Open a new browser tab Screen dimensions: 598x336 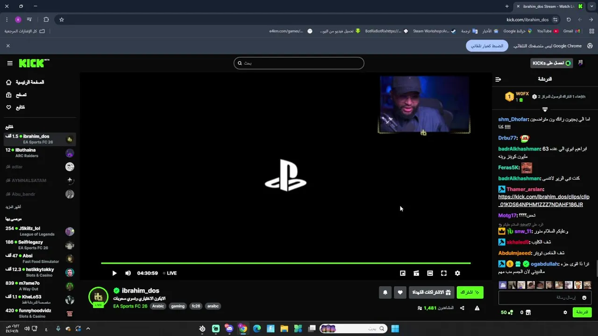click(x=507, y=7)
